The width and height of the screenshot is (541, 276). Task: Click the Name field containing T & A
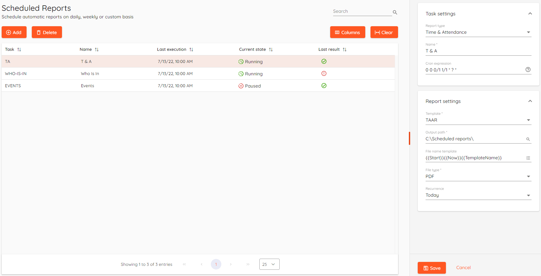point(478,51)
